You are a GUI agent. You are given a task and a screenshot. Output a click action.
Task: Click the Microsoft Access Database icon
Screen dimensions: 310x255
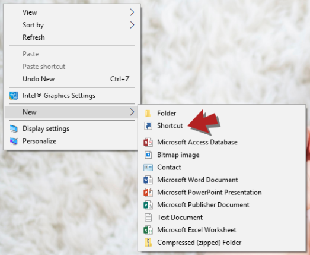148,142
